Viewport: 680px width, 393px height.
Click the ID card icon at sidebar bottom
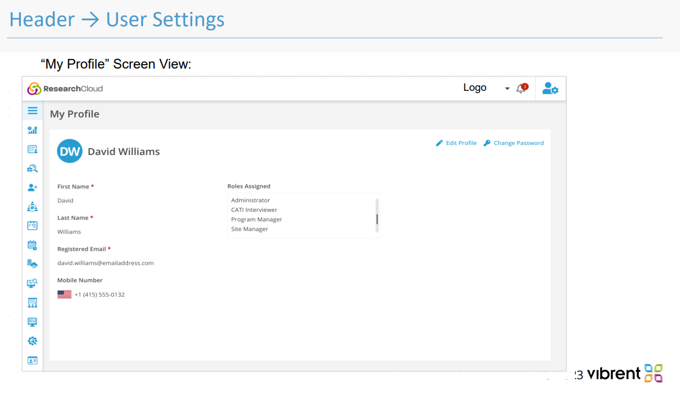[x=32, y=360]
